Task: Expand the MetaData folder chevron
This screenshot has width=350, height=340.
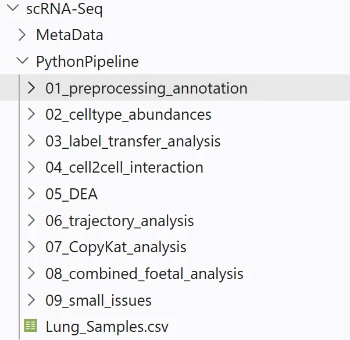Action: (23, 35)
